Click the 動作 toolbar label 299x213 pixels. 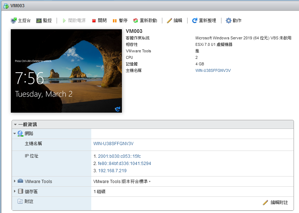click(x=237, y=21)
